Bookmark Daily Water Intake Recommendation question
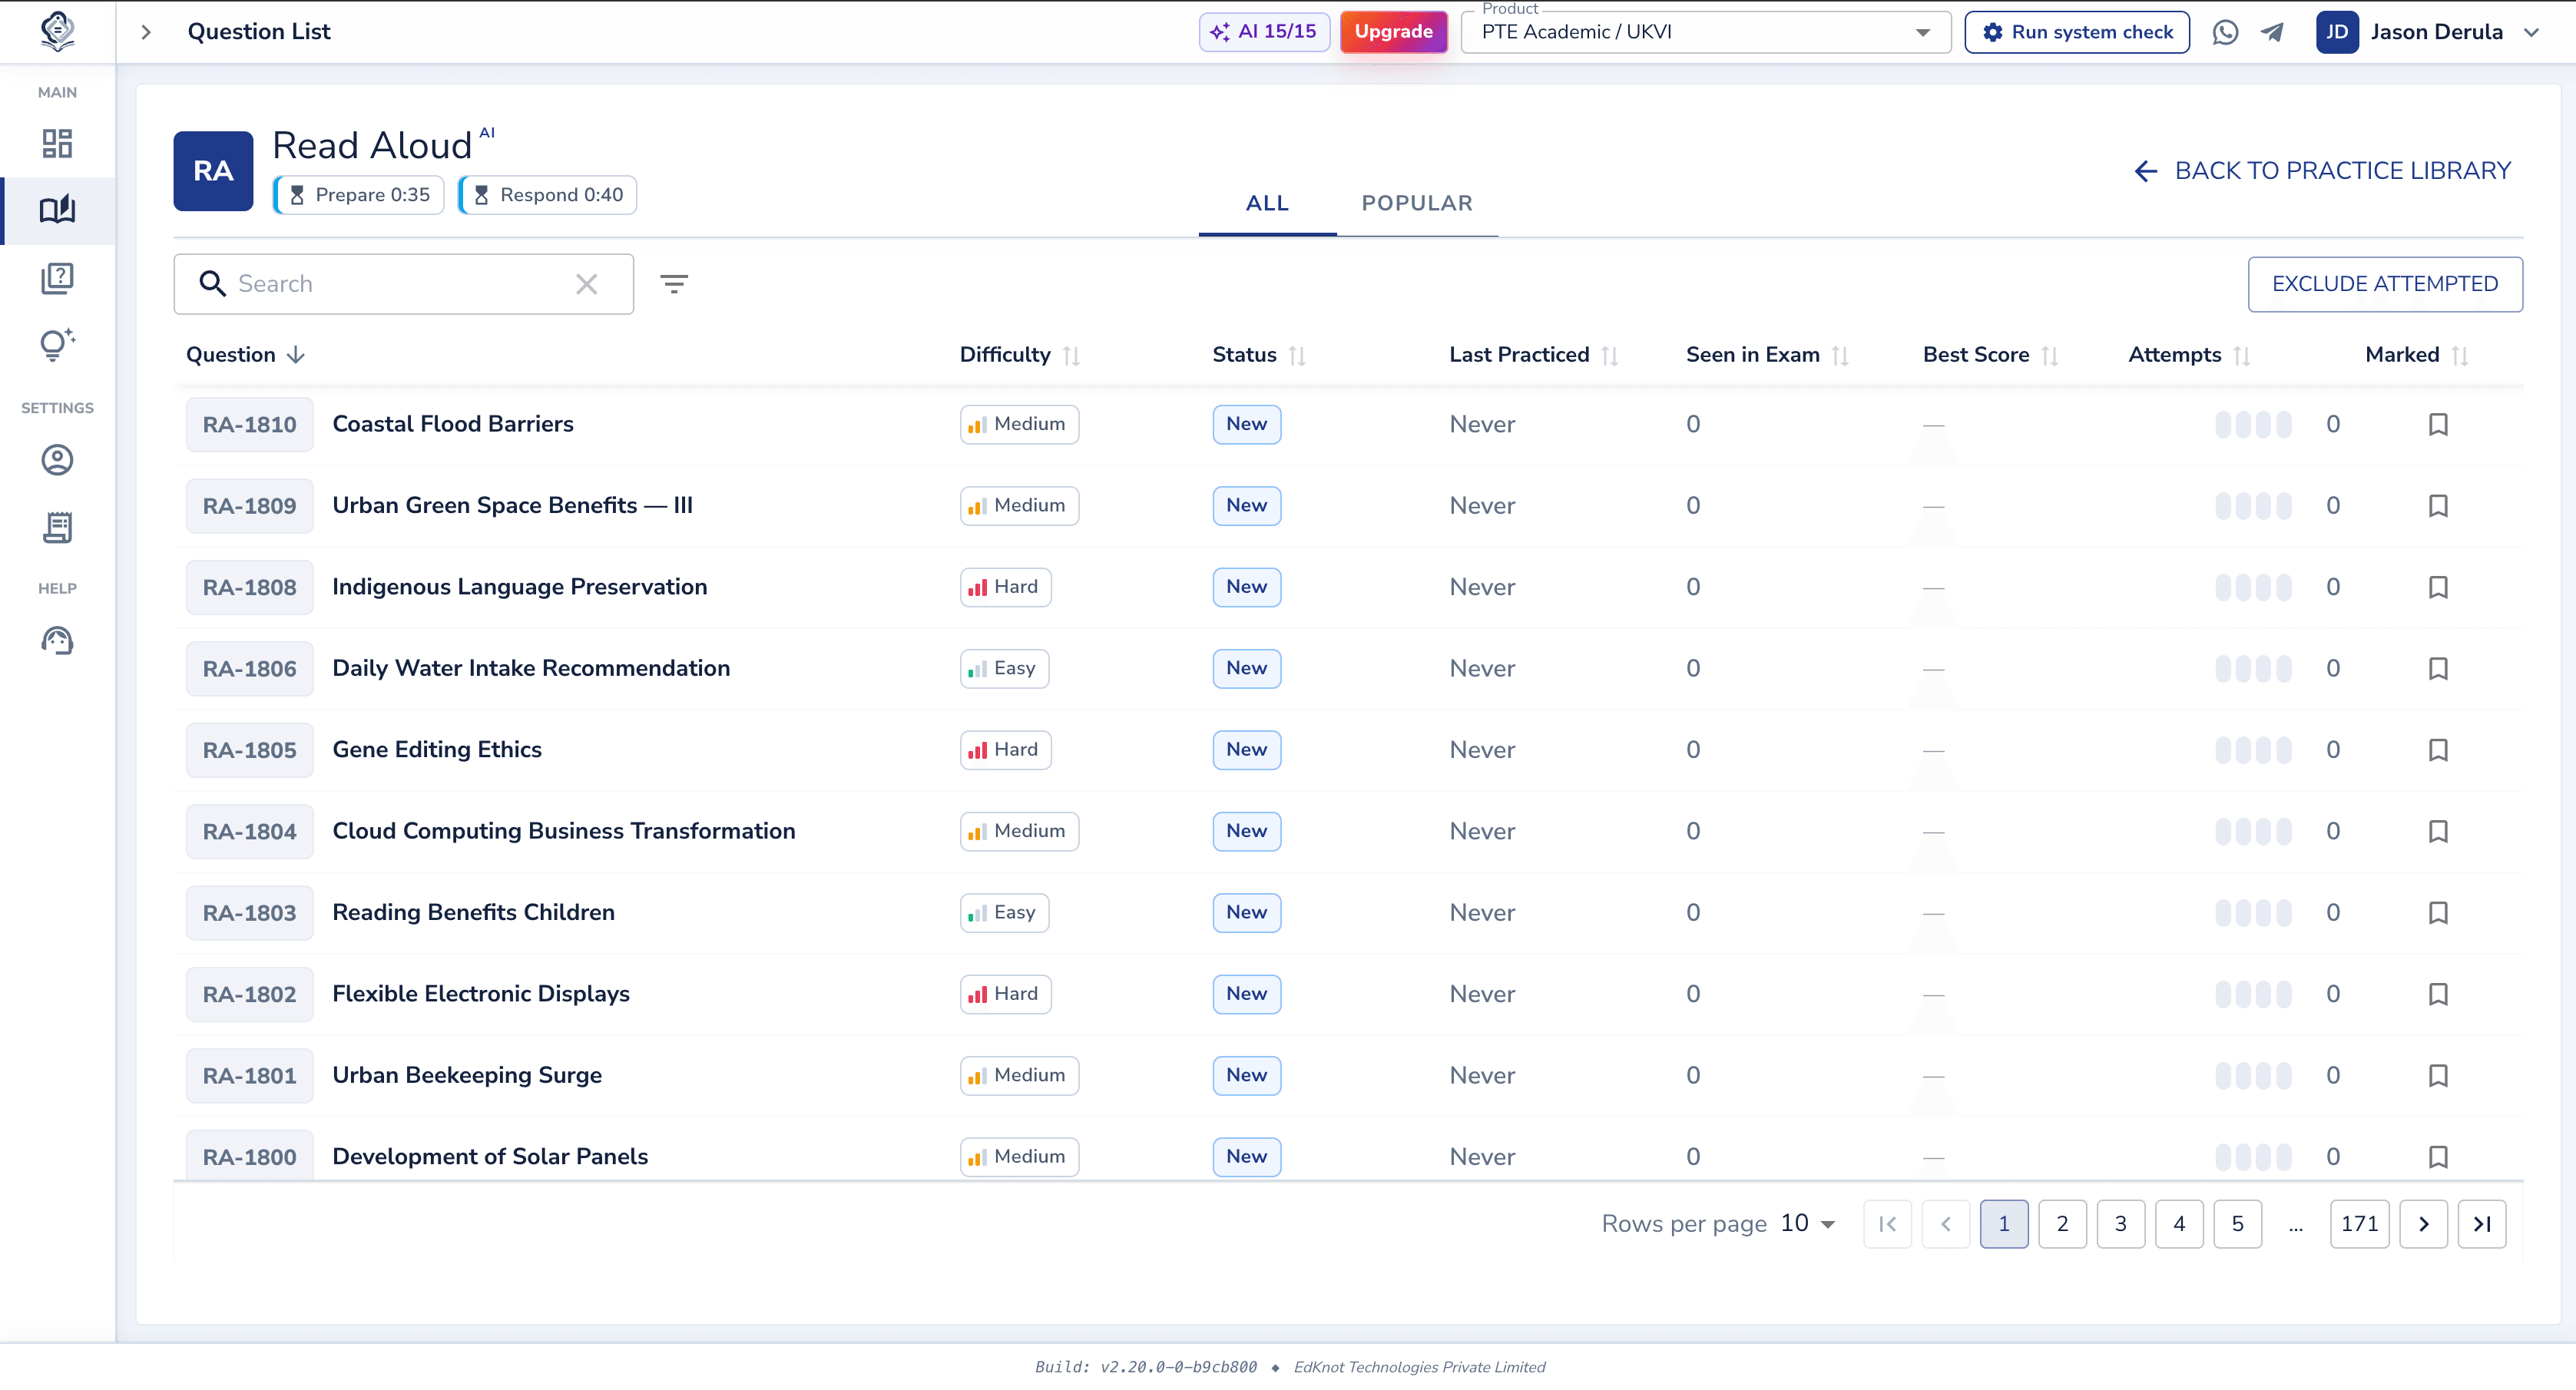The width and height of the screenshot is (2576, 1390). pyautogui.click(x=2438, y=669)
